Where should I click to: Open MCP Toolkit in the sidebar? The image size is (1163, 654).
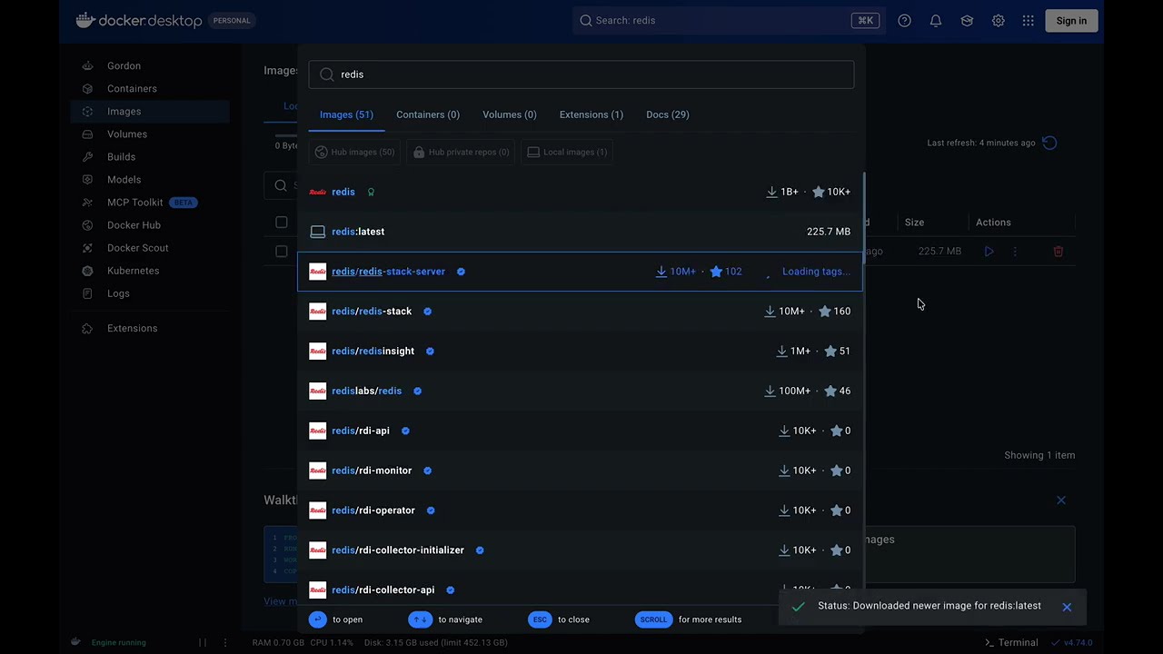(134, 203)
